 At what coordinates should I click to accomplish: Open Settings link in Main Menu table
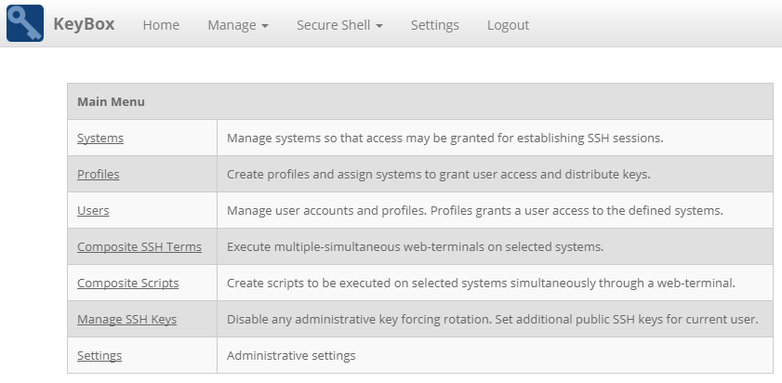pyautogui.click(x=99, y=355)
